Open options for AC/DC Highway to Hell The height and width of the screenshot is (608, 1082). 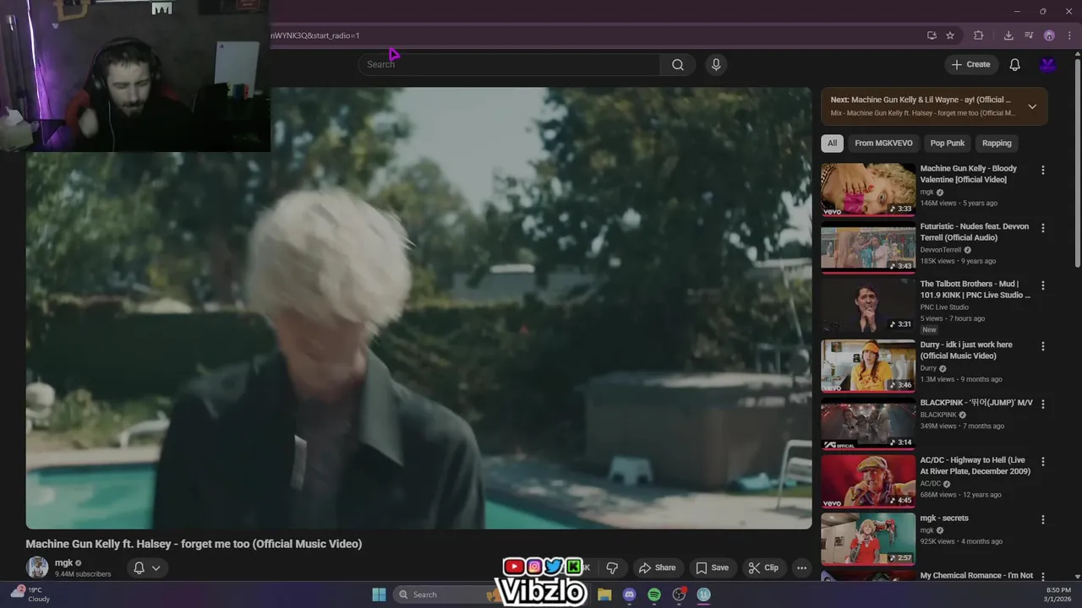(1042, 462)
